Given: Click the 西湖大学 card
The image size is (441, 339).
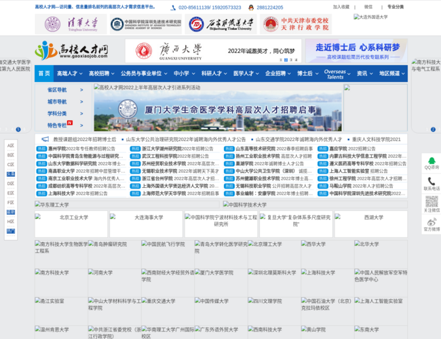Looking at the screenshot, I should pos(371,224).
